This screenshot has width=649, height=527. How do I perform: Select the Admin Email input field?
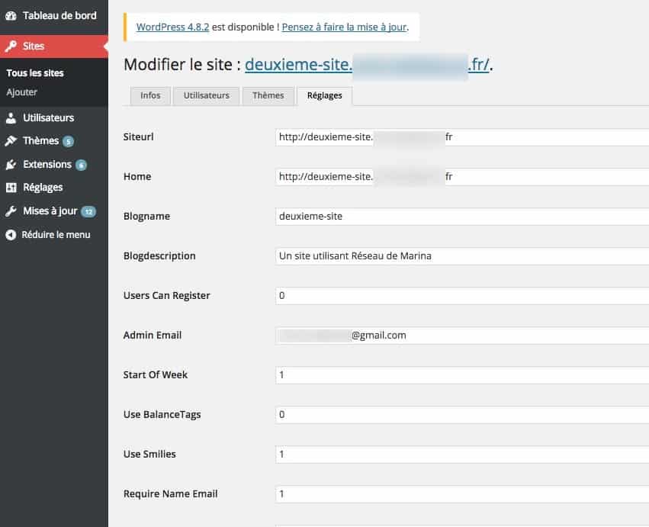(x=381, y=335)
